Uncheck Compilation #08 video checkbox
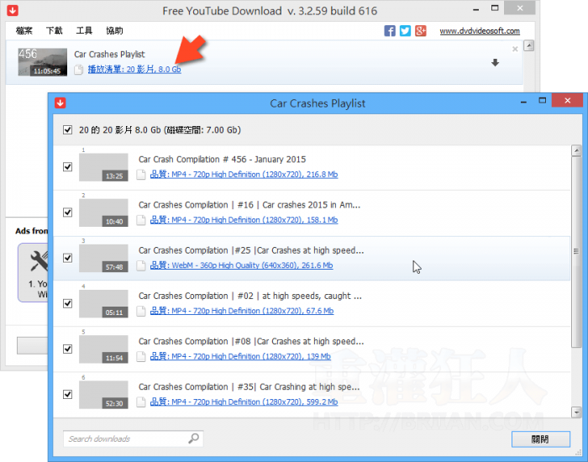 click(x=67, y=349)
